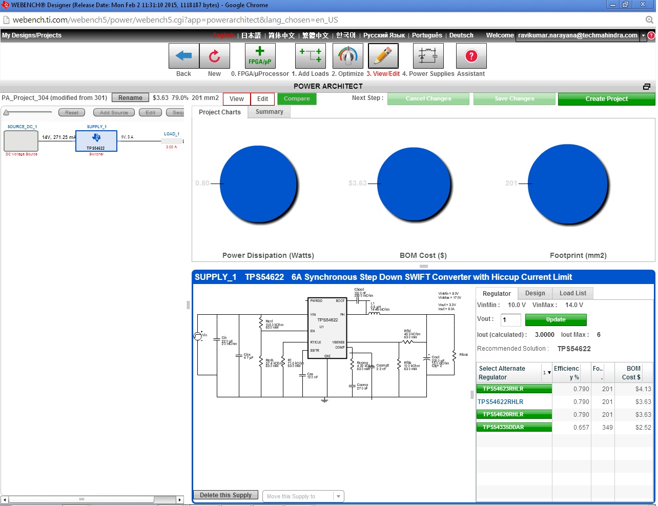Click the Save Changes button

pos(515,99)
